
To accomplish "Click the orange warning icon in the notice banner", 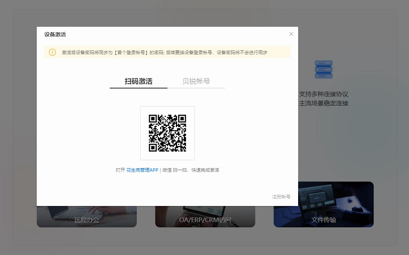I will pyautogui.click(x=52, y=52).
